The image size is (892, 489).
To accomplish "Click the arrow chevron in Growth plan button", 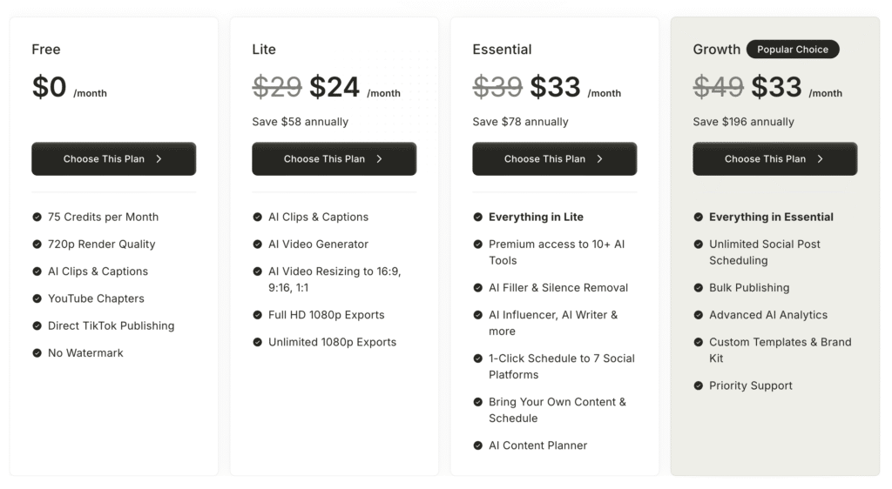I will [820, 159].
